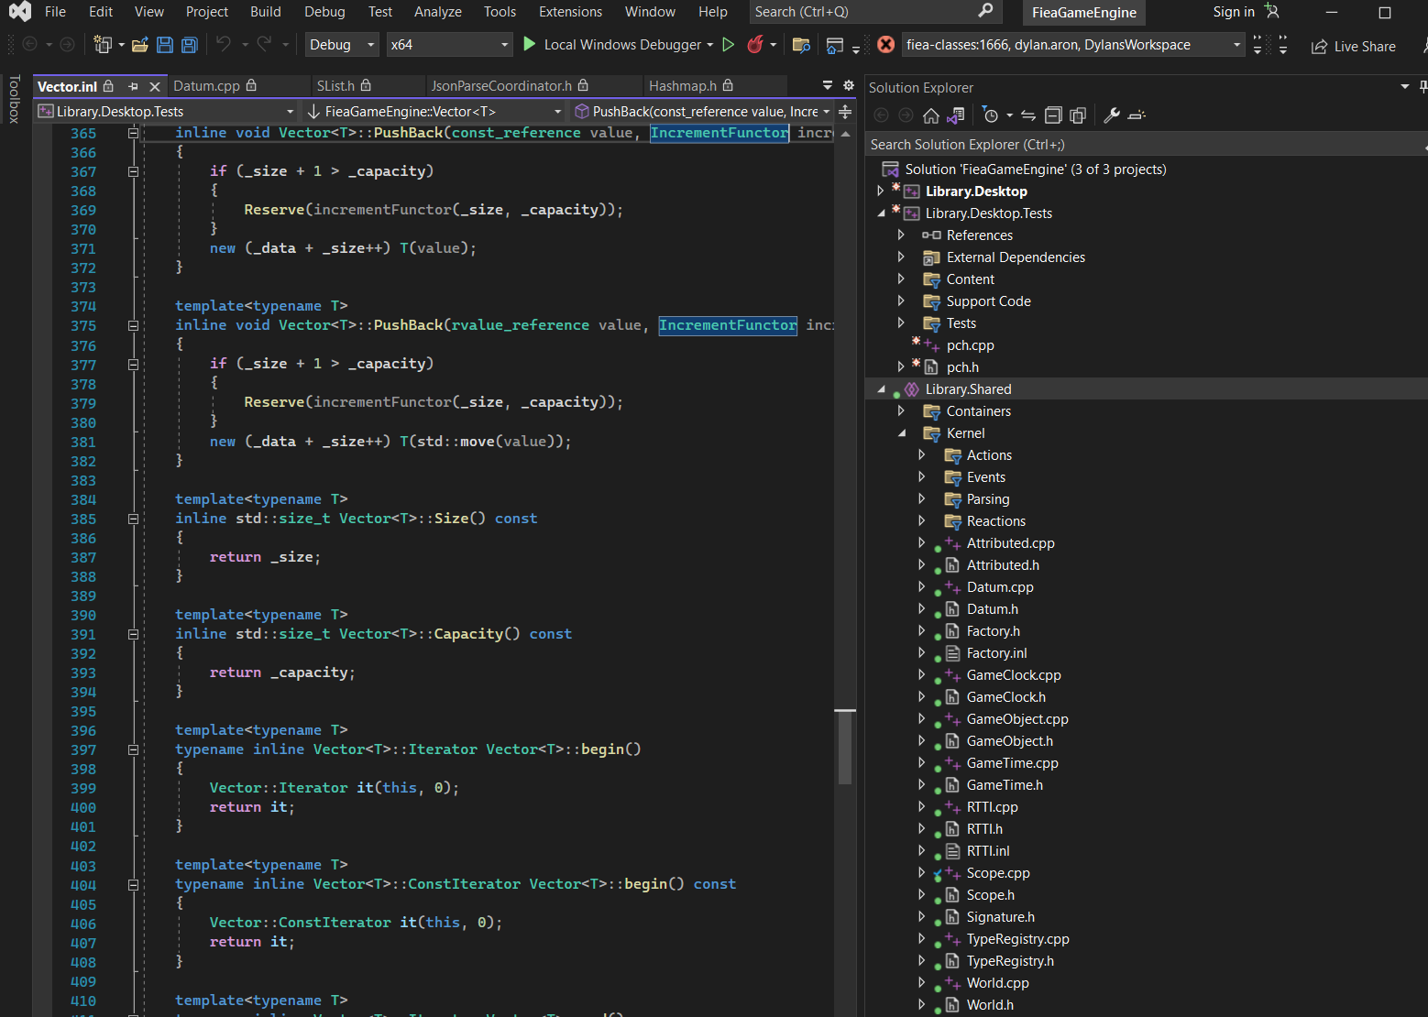The height and width of the screenshot is (1017, 1428).
Task: Open Properties via the wrench icon
Action: pyautogui.click(x=1112, y=115)
